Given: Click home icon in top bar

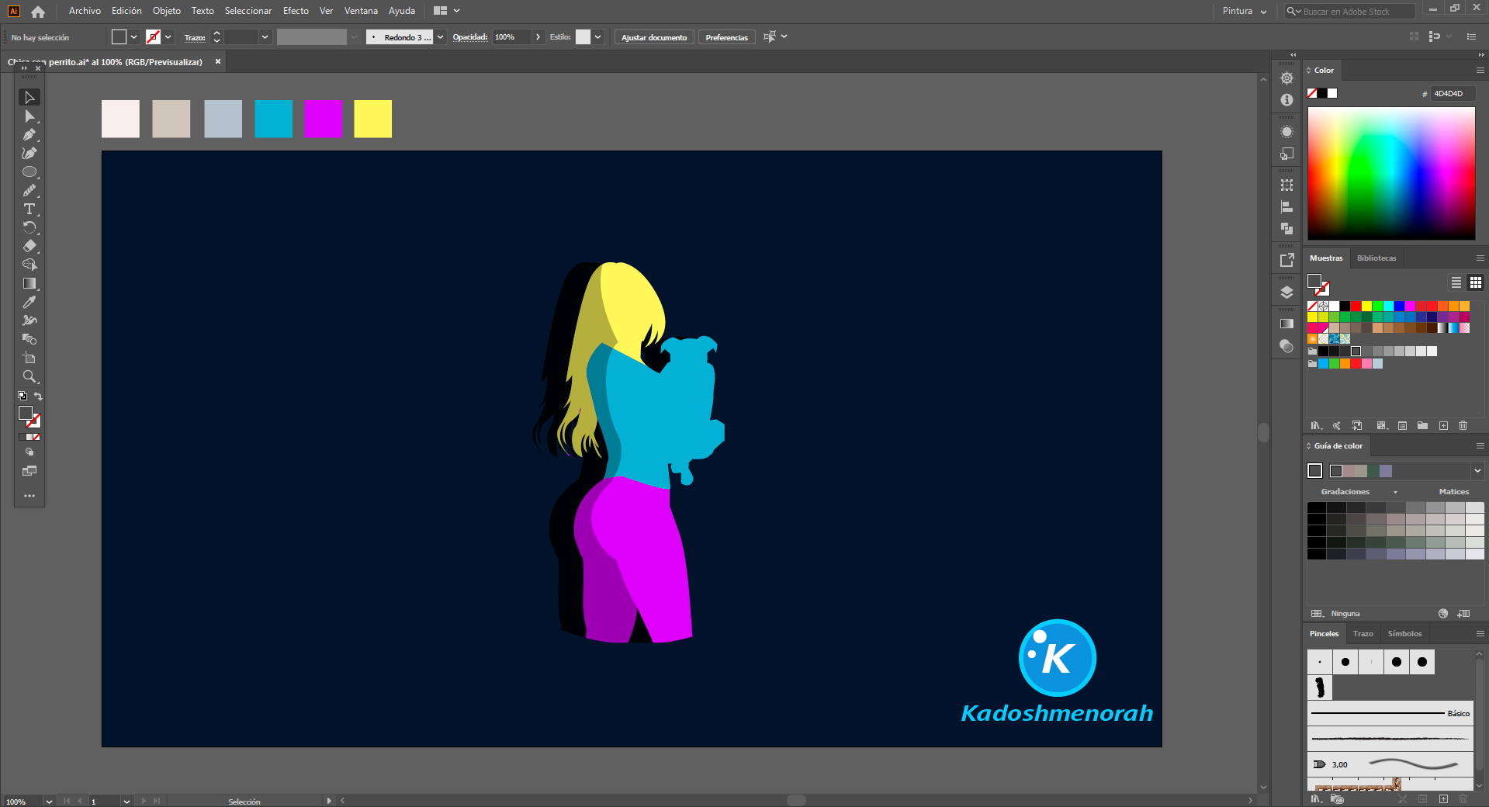Looking at the screenshot, I should pyautogui.click(x=38, y=12).
